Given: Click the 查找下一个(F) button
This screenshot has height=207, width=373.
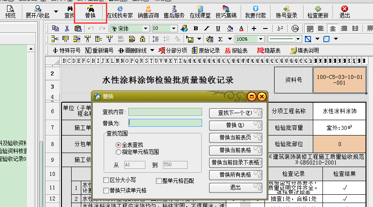Looking at the screenshot, I should pos(235,113).
